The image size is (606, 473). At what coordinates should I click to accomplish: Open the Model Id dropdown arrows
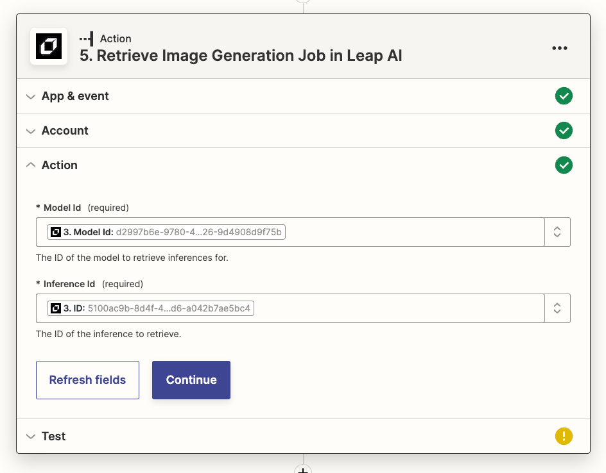click(557, 232)
